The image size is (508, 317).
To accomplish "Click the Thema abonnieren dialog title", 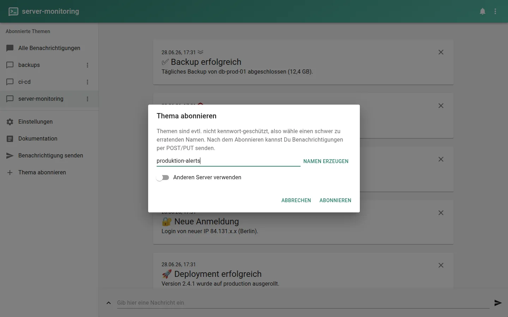I will [x=187, y=116].
